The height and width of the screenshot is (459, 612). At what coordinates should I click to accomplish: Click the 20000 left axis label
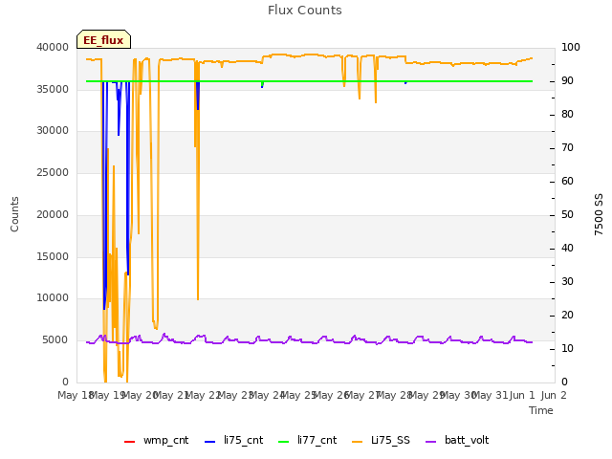(53, 214)
